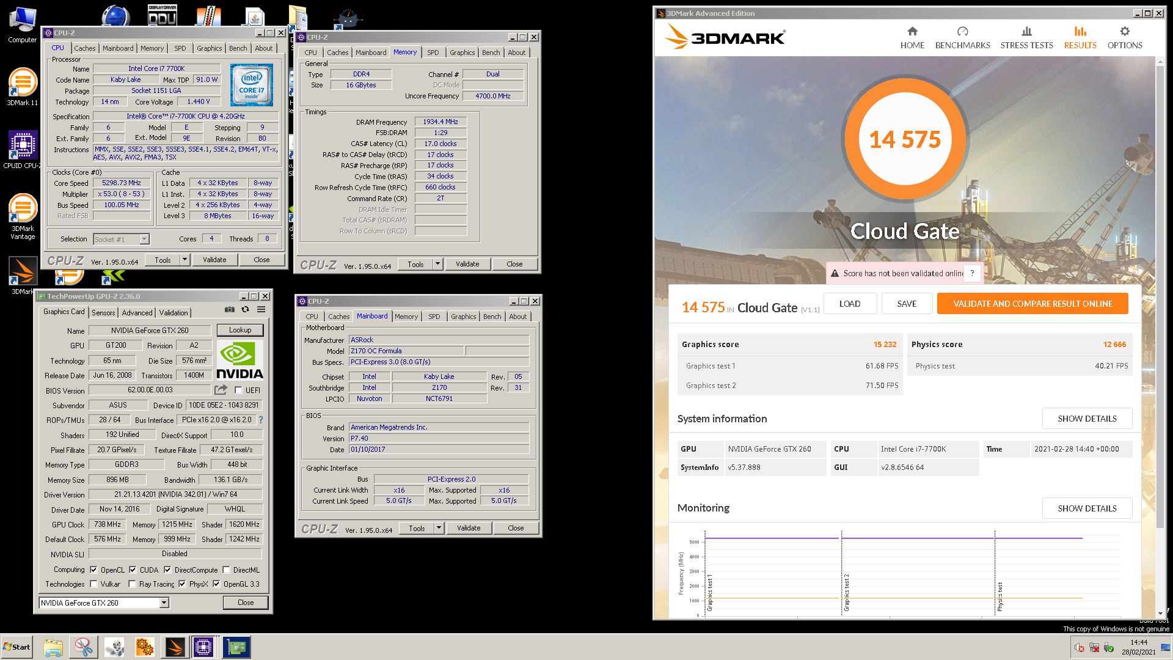
Task: Open Tools dropdown arrow in Memory tab window
Action: coord(437,264)
